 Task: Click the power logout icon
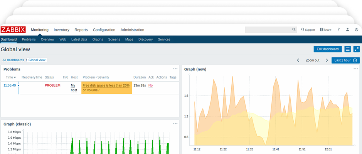pos(357,29)
